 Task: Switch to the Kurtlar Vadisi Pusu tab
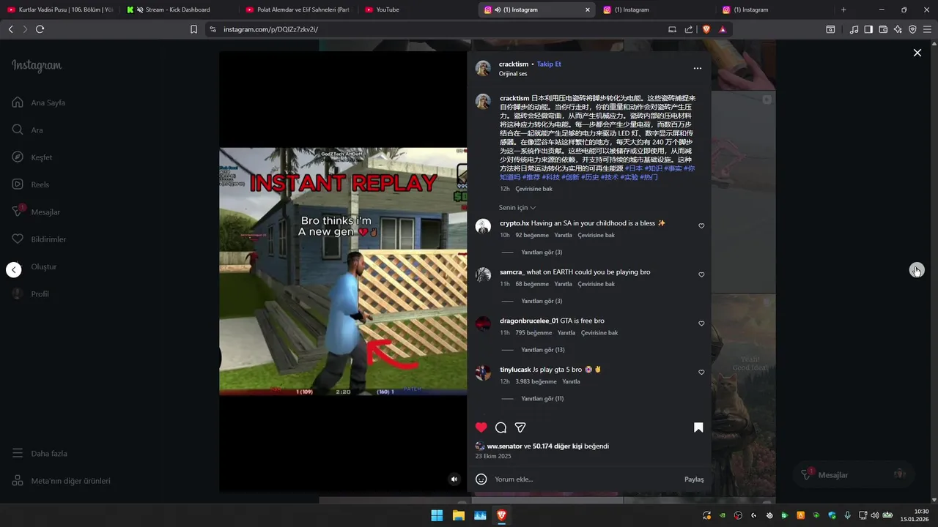(x=61, y=10)
